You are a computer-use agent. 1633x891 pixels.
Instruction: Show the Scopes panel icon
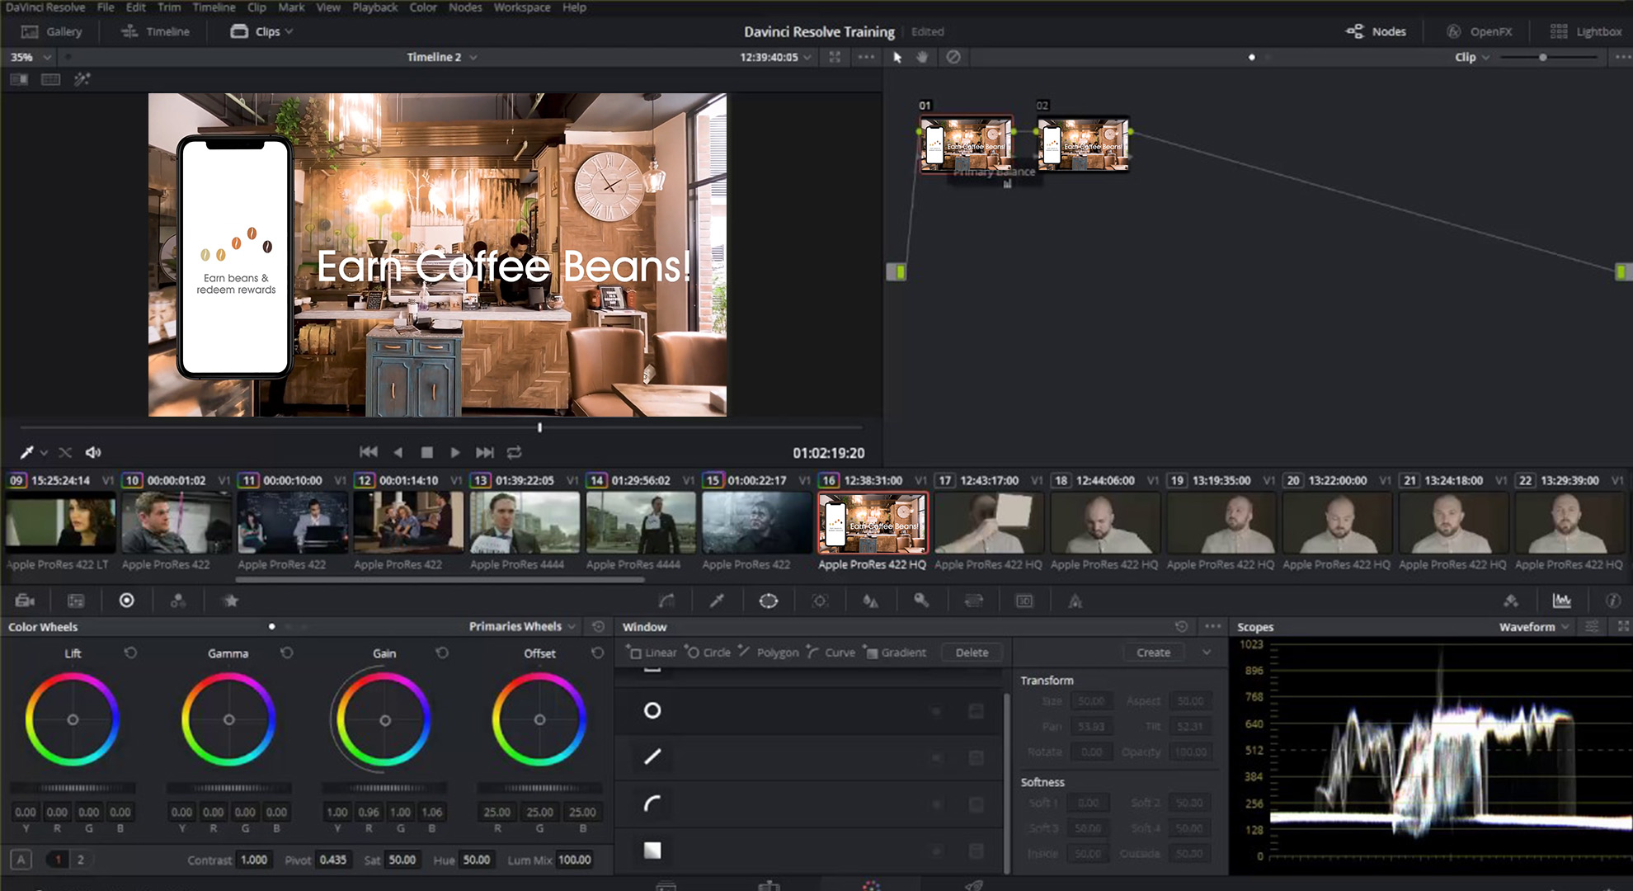point(1561,601)
